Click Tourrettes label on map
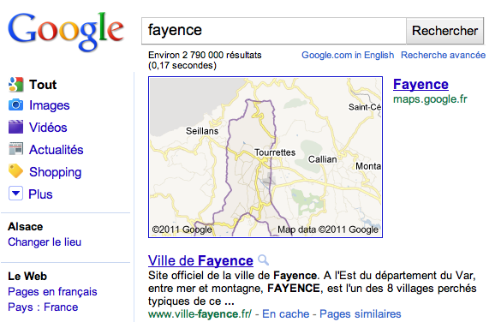495x322 pixels. [275, 152]
